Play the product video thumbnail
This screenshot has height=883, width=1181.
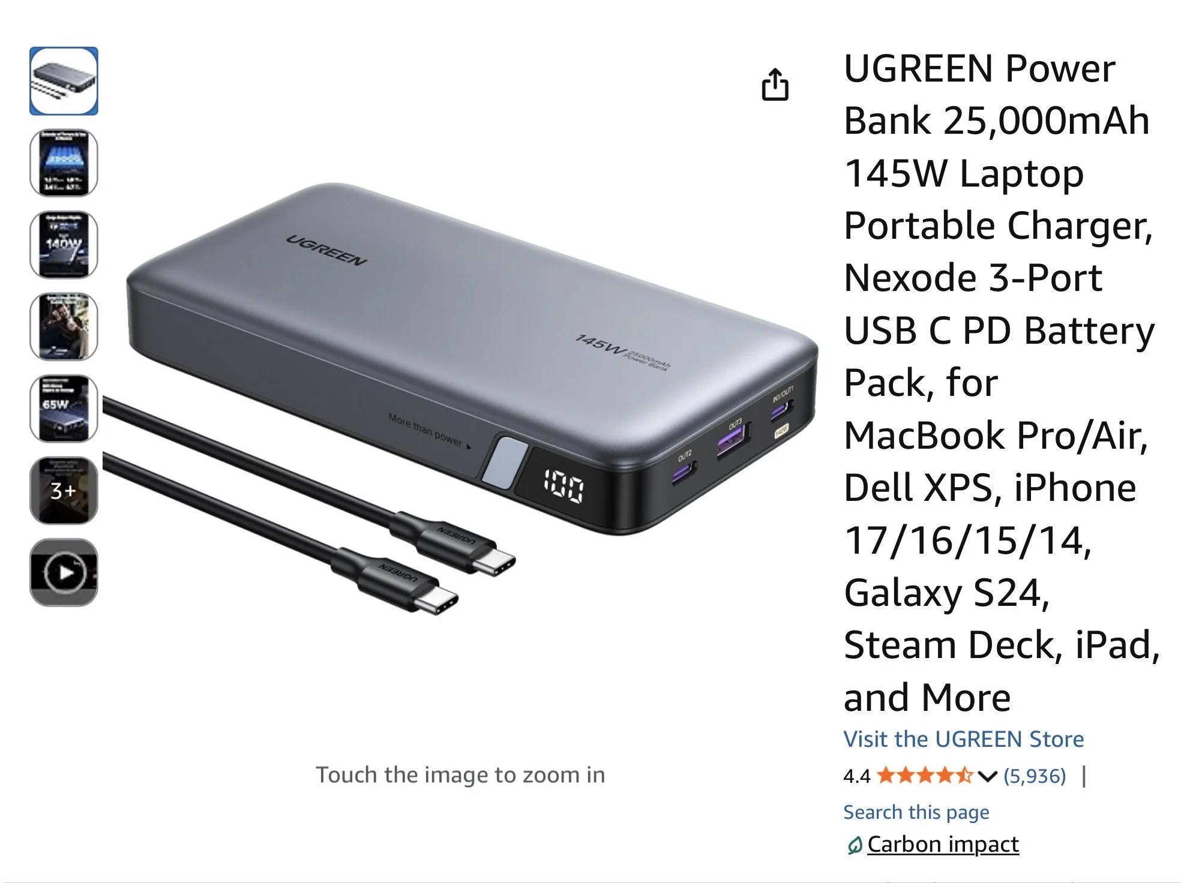pos(64,572)
